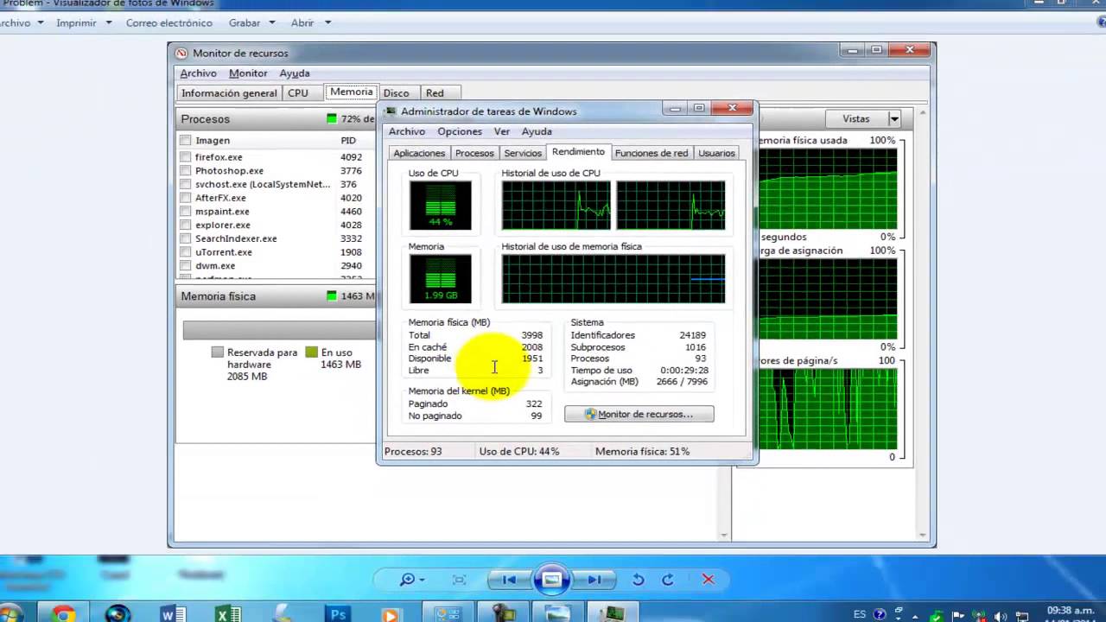Open Microsoft Excel from the taskbar
Screen dimensions: 1106x622
[x=228, y=613]
